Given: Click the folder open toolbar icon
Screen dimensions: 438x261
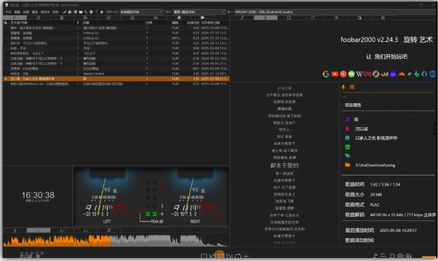Looking at the screenshot, I should [x=81, y=12].
